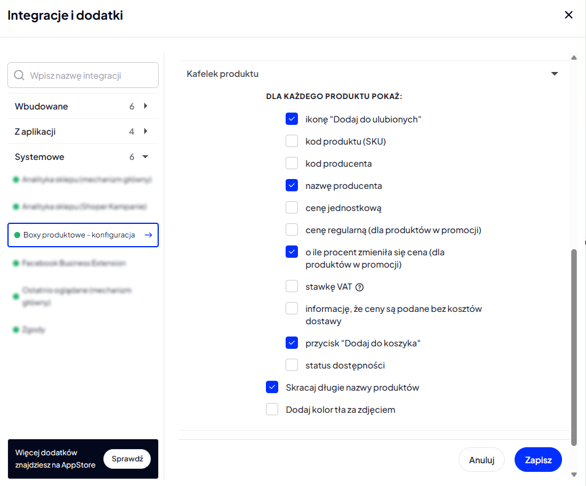This screenshot has width=586, height=486.
Task: Click the Sprawdź AppStore button
Action: [x=127, y=459]
